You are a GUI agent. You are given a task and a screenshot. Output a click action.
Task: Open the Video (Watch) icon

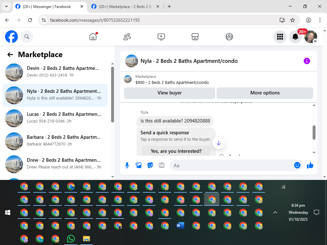click(161, 37)
